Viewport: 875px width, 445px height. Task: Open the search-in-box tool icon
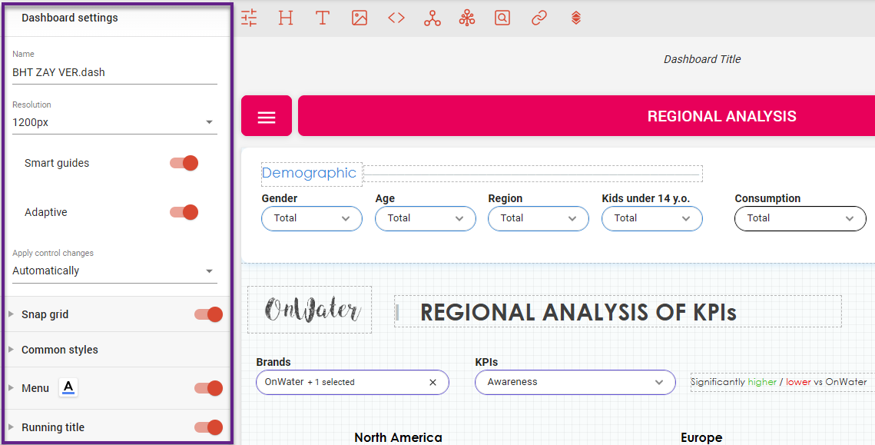(x=502, y=17)
